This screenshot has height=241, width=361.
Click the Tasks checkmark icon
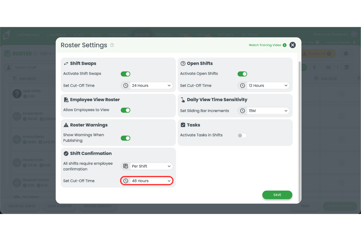tap(183, 125)
